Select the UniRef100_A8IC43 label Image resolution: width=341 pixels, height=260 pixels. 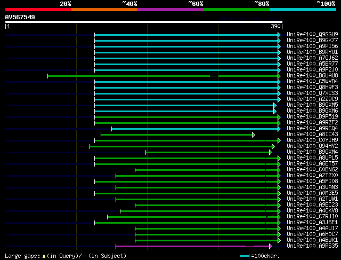click(312, 135)
